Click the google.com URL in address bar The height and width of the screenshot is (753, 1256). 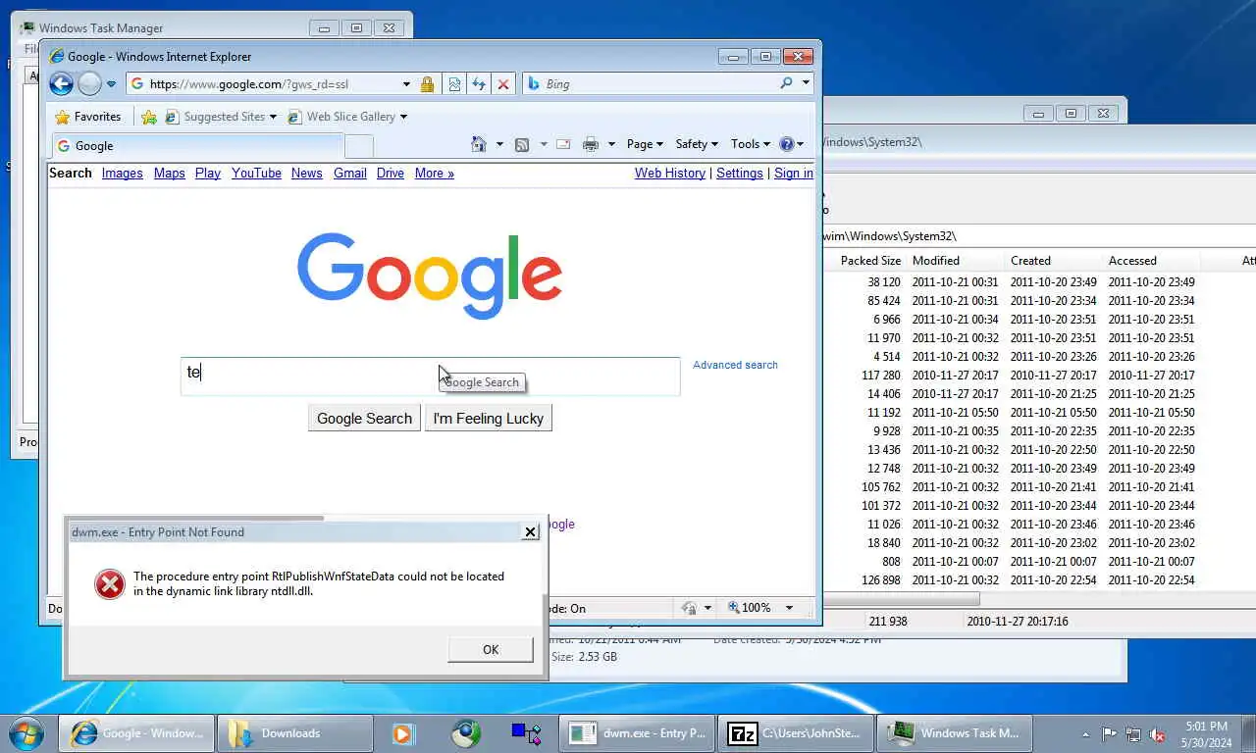click(x=248, y=84)
